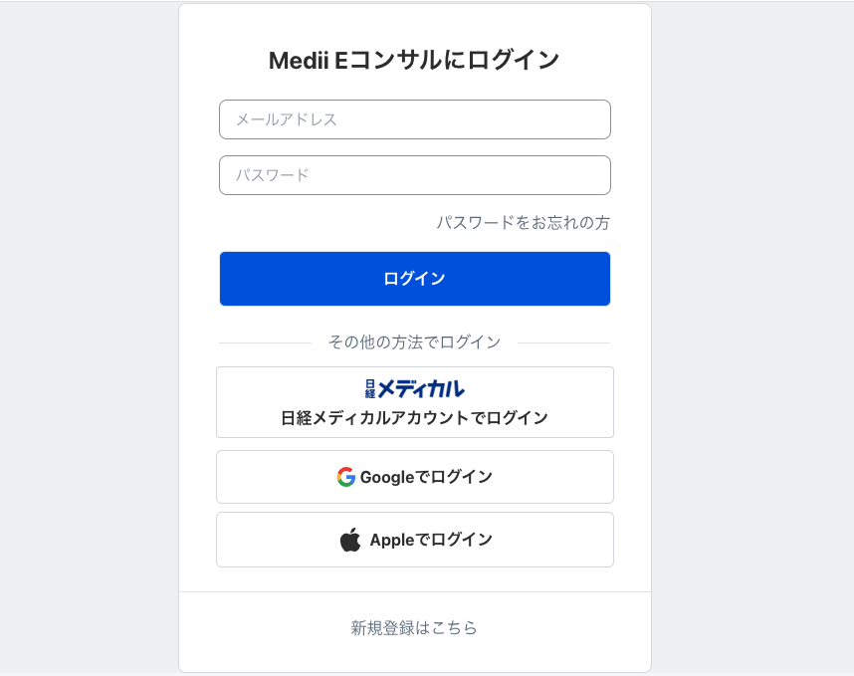Screen dimensions: 854x676
Task: Click the small 日経 mark in the logo
Action: 370,388
